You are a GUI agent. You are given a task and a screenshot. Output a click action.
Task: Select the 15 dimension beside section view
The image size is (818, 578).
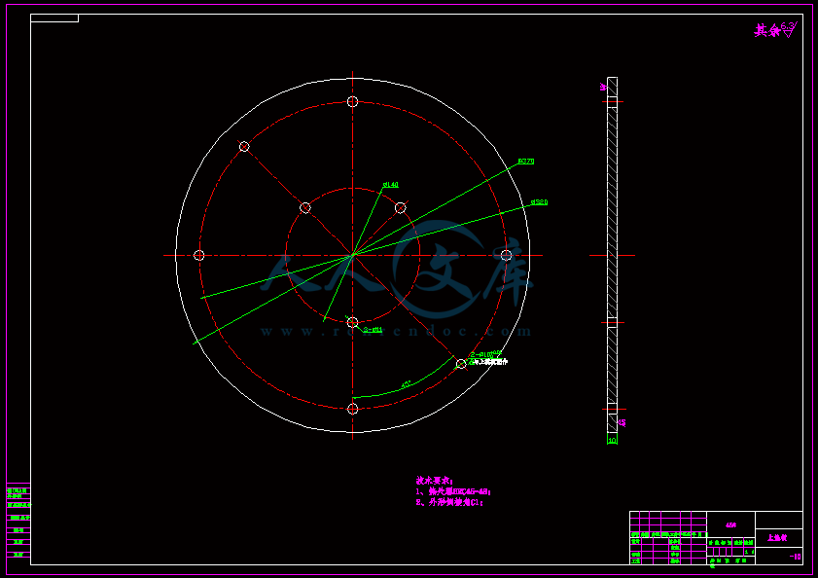tap(622, 423)
